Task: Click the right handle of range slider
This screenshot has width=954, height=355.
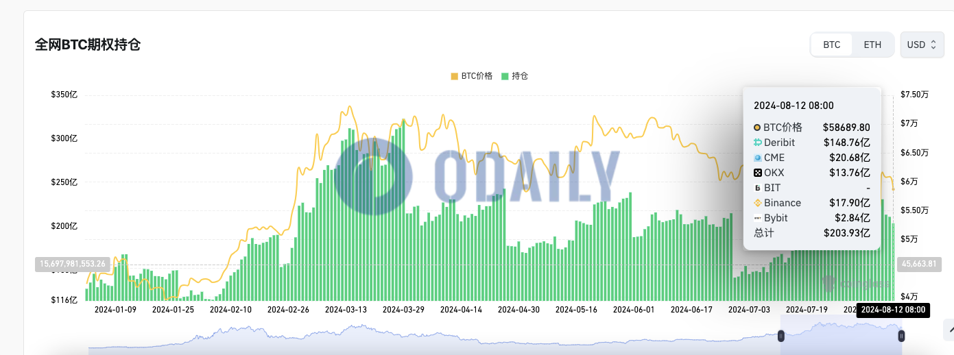Action: 901,336
